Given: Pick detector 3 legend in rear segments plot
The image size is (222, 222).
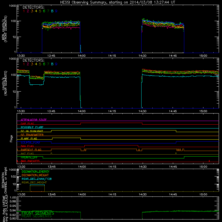Looking at the screenshot, I should click(x=32, y=64).
